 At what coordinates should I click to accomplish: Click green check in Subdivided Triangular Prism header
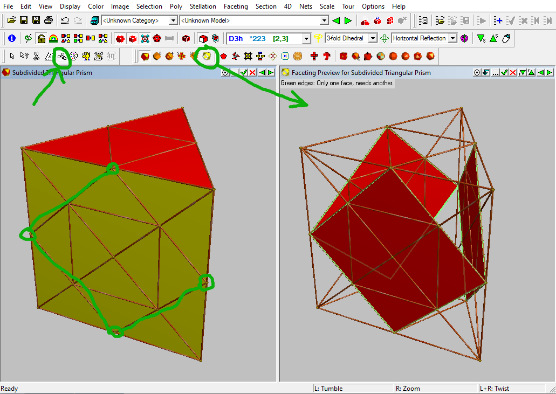click(x=244, y=73)
